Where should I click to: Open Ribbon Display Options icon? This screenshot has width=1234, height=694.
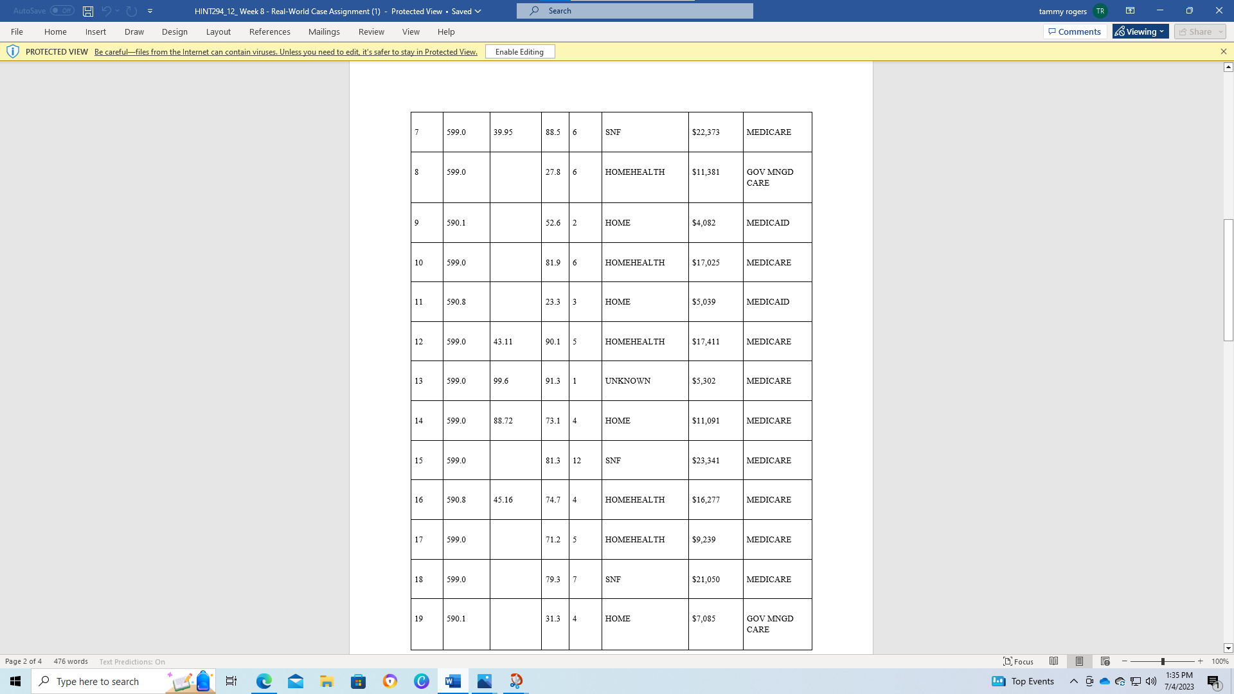(1130, 11)
